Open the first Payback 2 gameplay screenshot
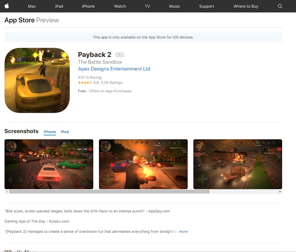Screen dimensions: 296x252 tap(49, 164)
